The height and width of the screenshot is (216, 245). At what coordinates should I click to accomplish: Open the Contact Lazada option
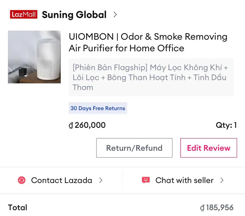[61, 181]
